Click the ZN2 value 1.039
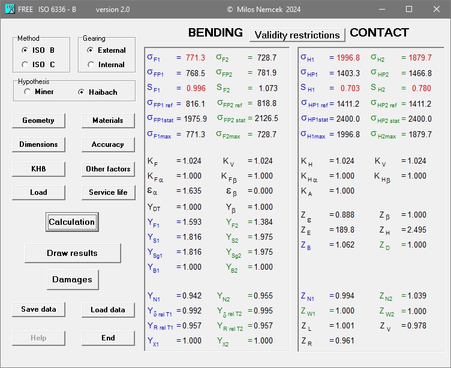Screen dimensions: 451x368 pyautogui.click(x=416, y=295)
